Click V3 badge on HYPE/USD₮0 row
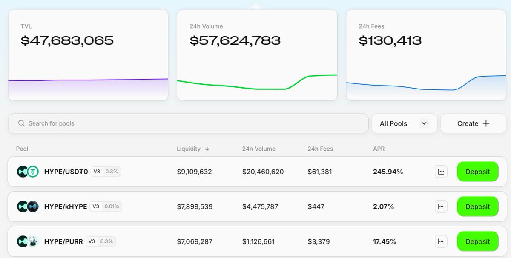The width and height of the screenshot is (511, 258). coord(97,172)
